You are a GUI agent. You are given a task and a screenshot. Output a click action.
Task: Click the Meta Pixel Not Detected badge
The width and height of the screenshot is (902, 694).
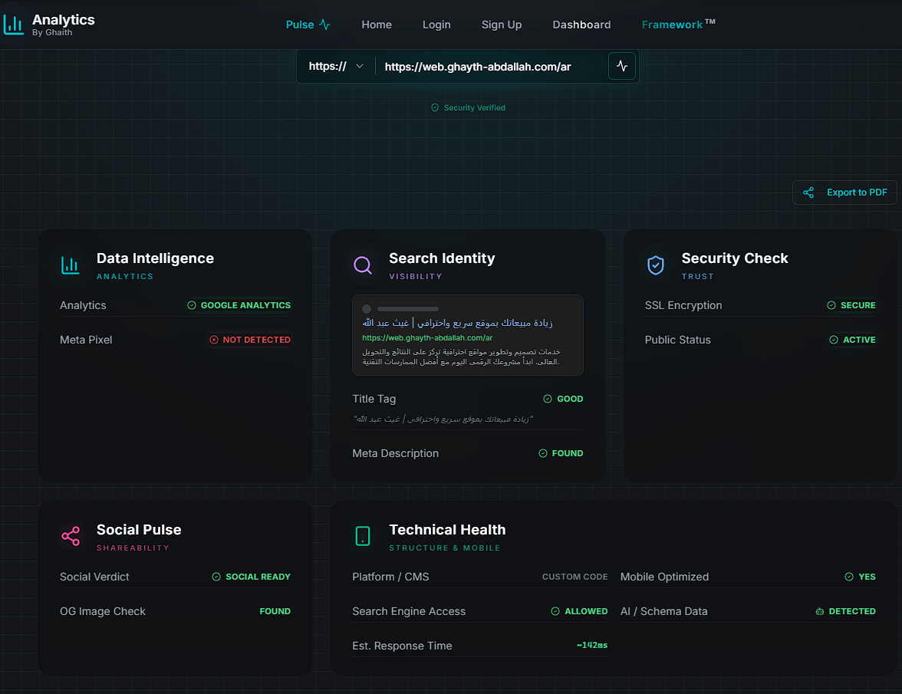pyautogui.click(x=250, y=340)
